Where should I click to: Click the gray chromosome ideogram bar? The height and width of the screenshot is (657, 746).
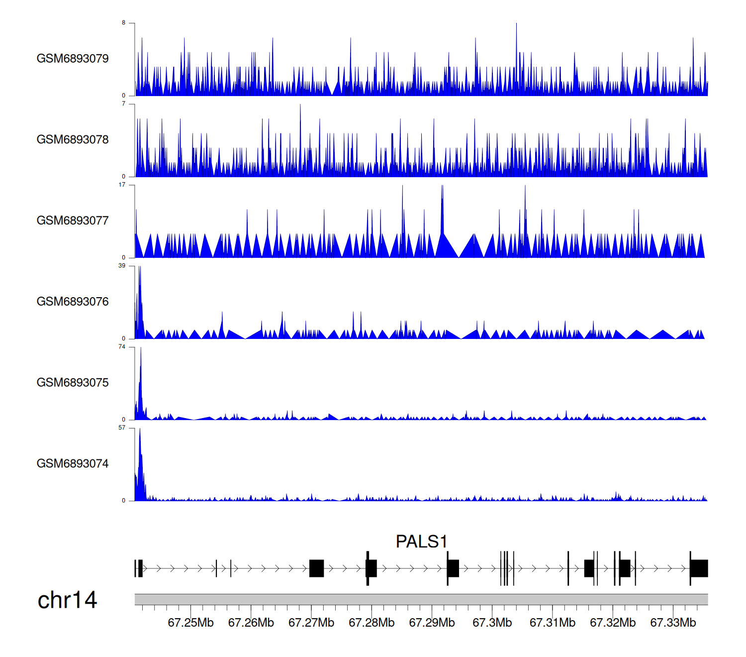click(x=421, y=599)
